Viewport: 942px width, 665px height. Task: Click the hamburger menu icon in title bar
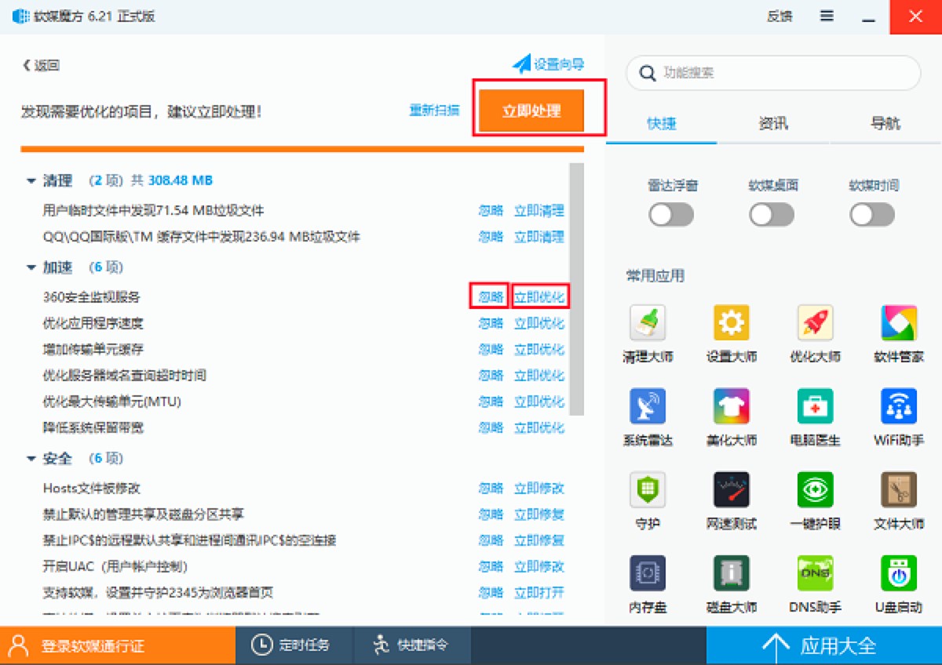[827, 16]
